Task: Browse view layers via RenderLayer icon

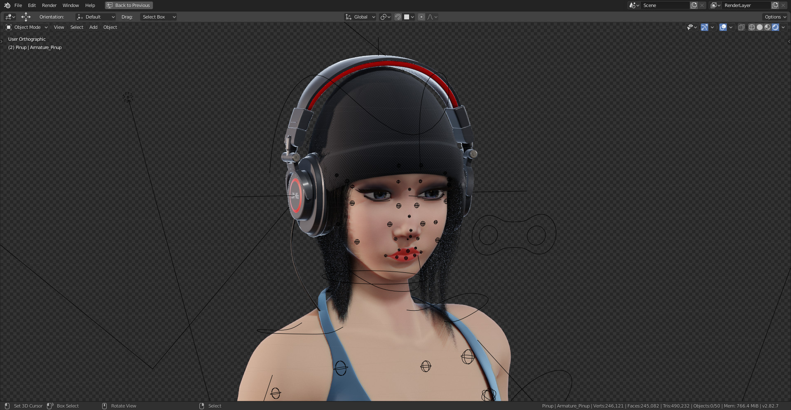Action: pos(715,5)
